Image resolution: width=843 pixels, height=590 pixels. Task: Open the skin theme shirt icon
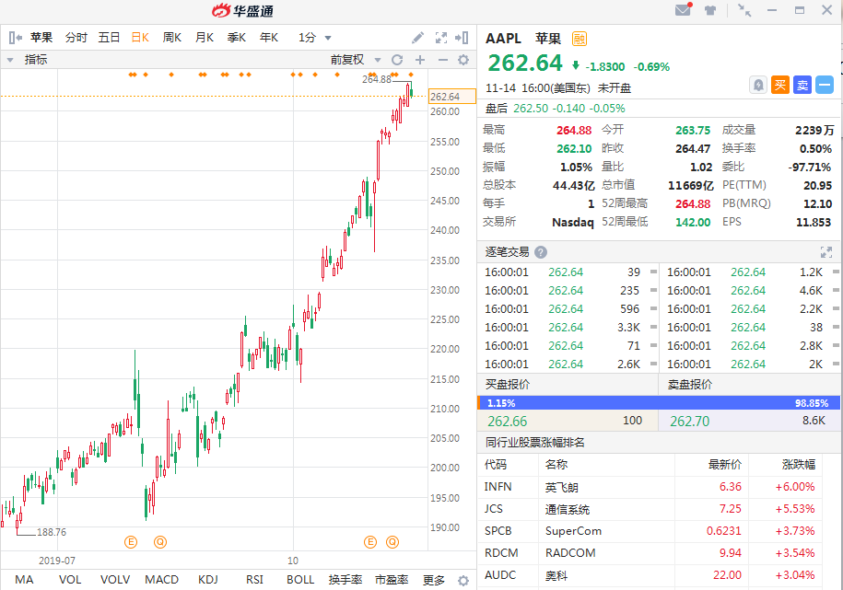(x=710, y=10)
